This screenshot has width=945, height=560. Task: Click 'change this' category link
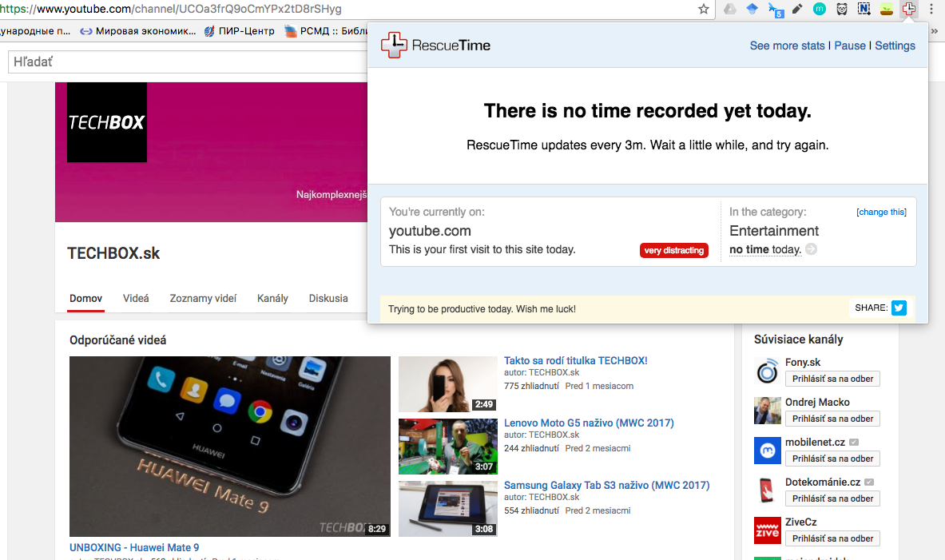pos(882,212)
